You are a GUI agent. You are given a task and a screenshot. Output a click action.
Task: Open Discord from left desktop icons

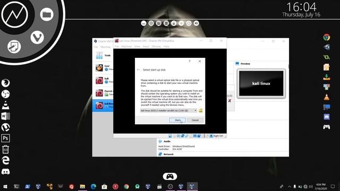tap(5, 172)
